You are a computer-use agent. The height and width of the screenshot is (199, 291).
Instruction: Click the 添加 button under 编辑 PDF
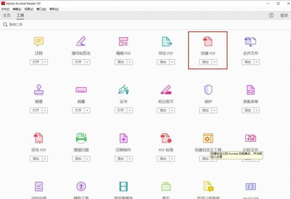[x=121, y=62]
